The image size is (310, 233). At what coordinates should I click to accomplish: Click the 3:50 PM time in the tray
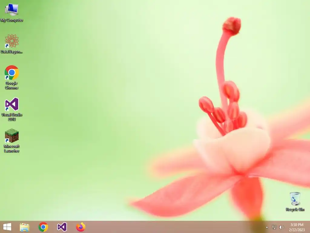tap(297, 225)
